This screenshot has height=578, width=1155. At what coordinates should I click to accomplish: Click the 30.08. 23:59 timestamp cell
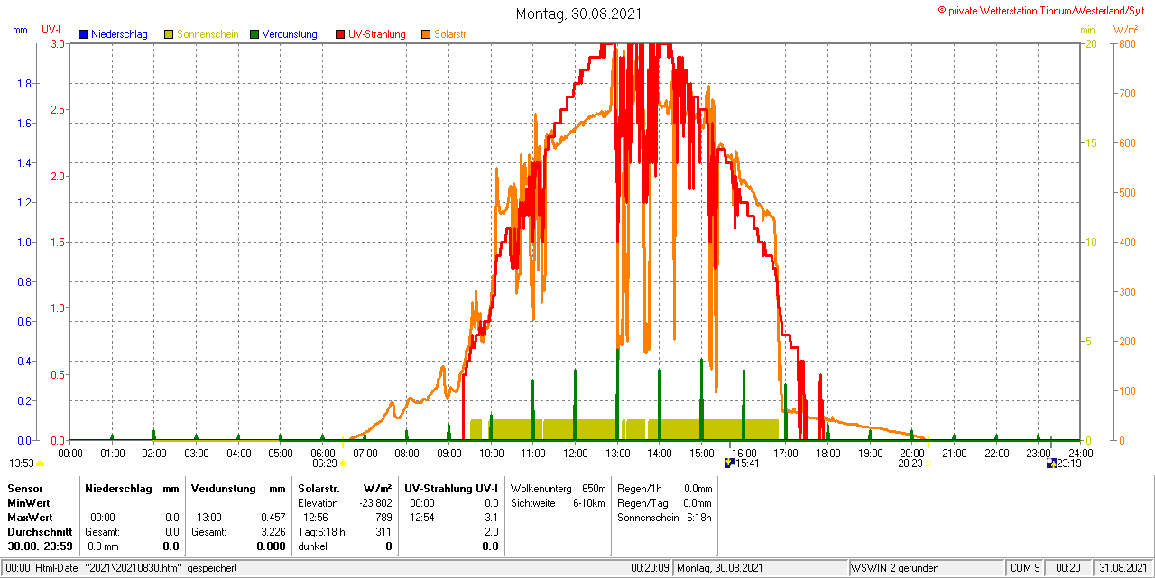[x=41, y=546]
